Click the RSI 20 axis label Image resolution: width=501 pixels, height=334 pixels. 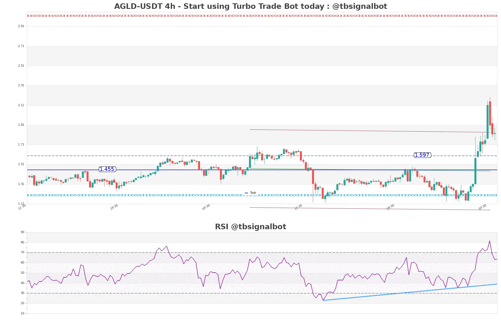(22, 303)
